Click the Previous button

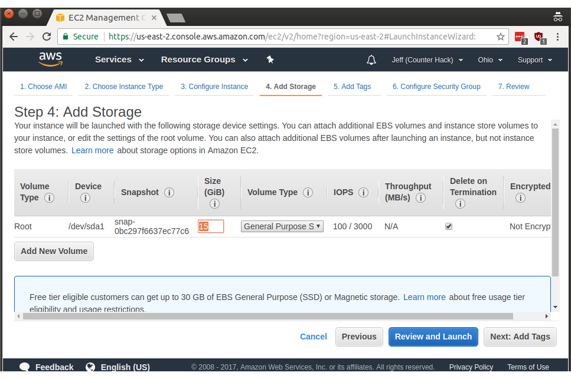359,337
